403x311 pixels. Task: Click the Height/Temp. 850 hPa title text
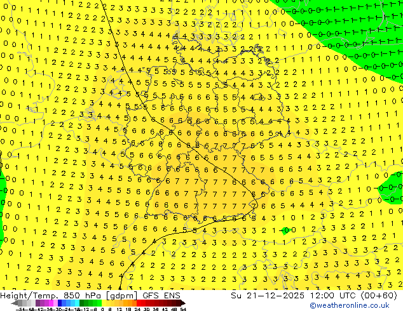click(x=50, y=296)
